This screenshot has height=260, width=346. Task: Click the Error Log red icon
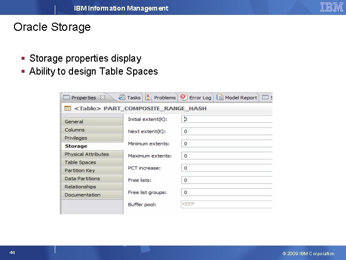184,97
